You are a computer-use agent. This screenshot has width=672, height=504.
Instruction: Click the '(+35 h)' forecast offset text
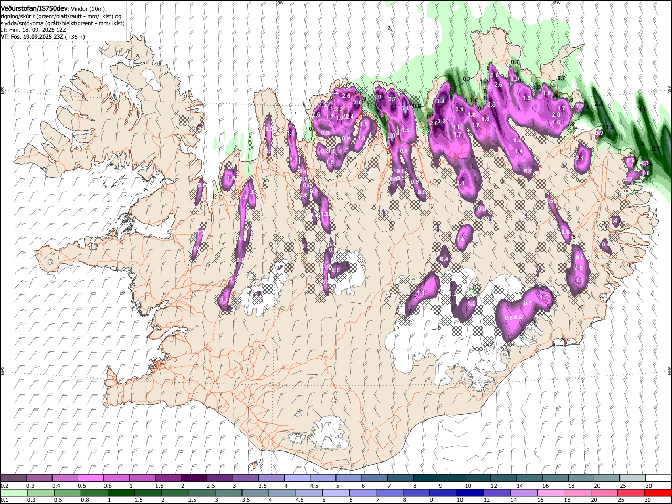(x=75, y=37)
